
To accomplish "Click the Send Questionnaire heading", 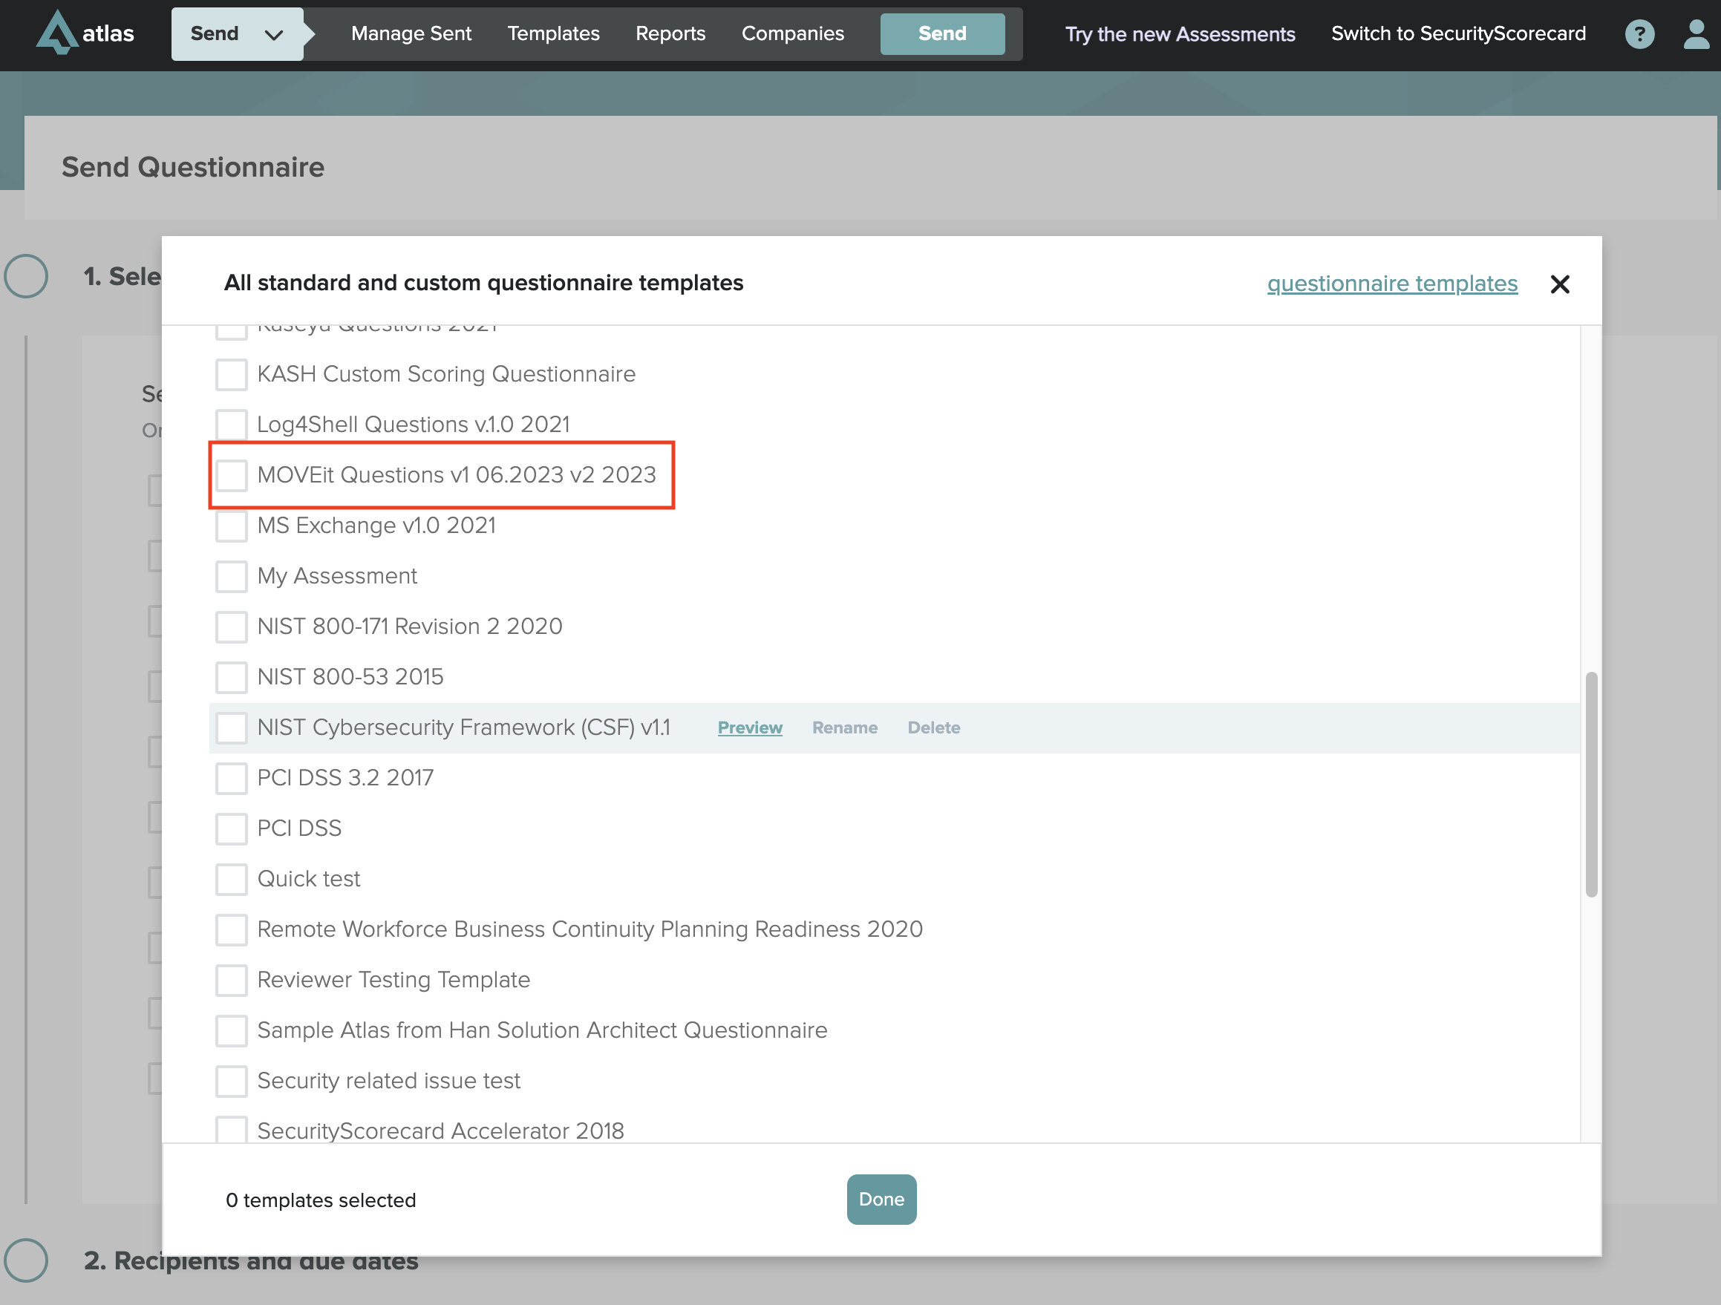I will pos(193,167).
